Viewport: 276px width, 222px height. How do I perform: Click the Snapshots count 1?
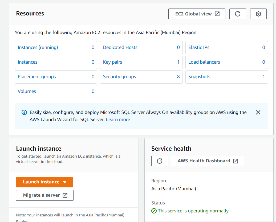pos(264,77)
